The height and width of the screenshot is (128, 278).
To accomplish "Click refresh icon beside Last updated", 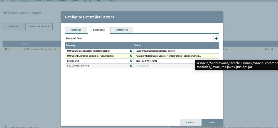I will [x=5, y=127].
